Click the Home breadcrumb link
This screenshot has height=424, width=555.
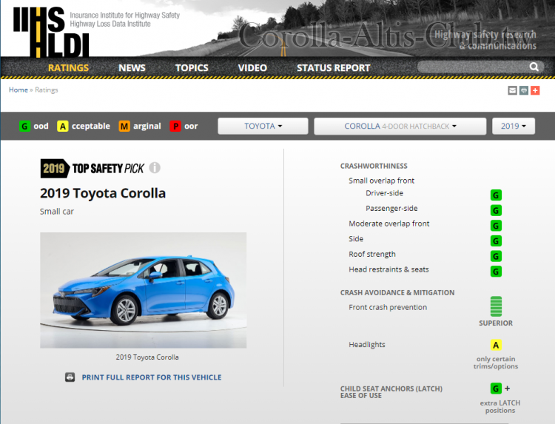click(18, 90)
